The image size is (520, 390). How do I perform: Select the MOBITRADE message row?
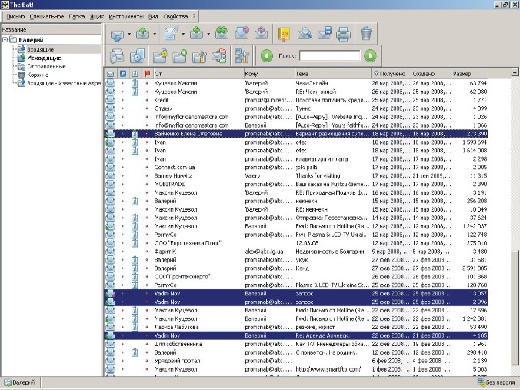(x=296, y=185)
